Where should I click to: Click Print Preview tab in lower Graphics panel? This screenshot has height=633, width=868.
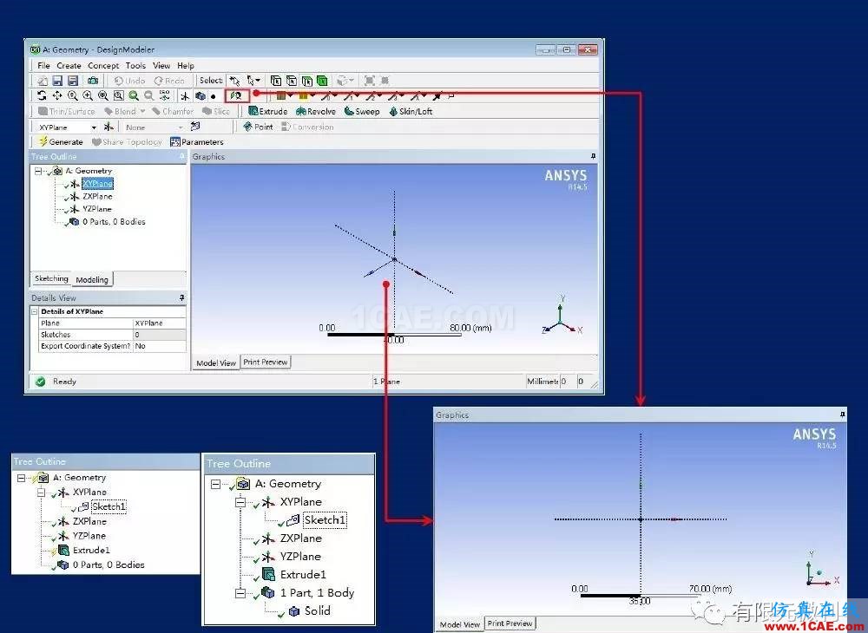click(510, 623)
